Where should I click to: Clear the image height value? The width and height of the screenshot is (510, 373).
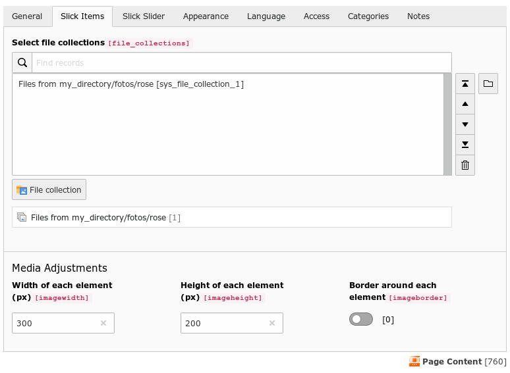click(x=272, y=323)
